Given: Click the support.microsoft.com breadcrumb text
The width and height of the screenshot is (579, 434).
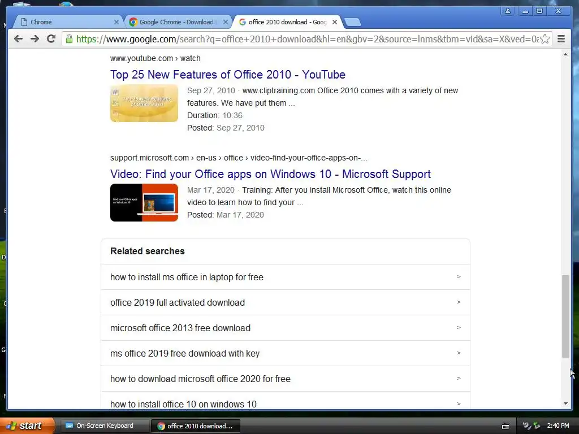Looking at the screenshot, I should tap(239, 158).
